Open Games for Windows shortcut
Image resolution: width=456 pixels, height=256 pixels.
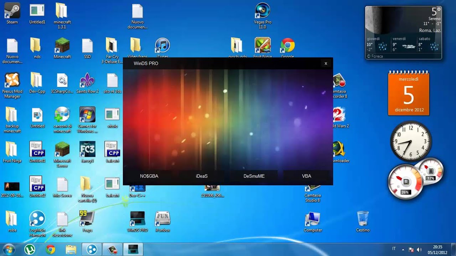(87, 120)
